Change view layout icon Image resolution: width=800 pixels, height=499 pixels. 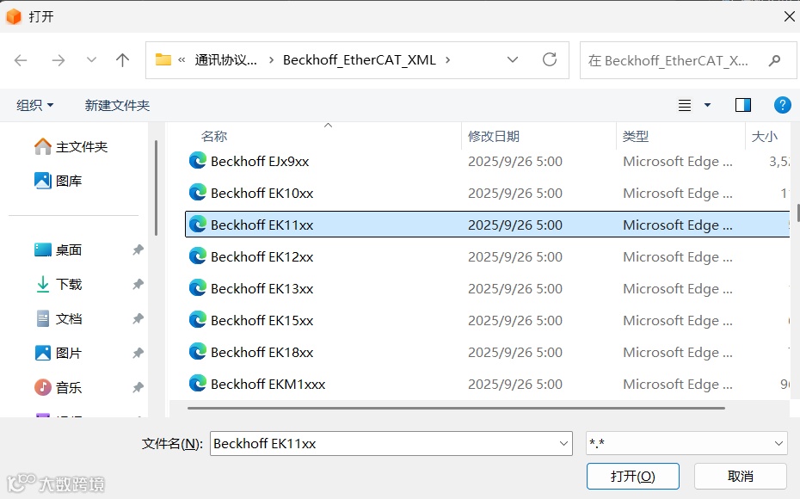point(685,105)
